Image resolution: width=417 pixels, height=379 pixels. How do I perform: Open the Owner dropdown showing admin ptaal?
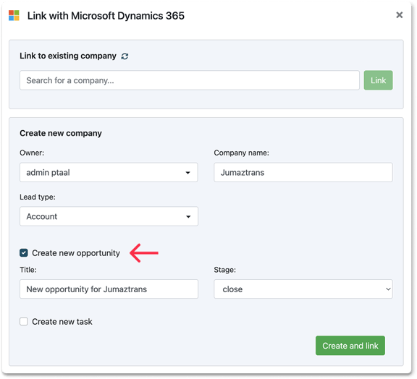(109, 172)
